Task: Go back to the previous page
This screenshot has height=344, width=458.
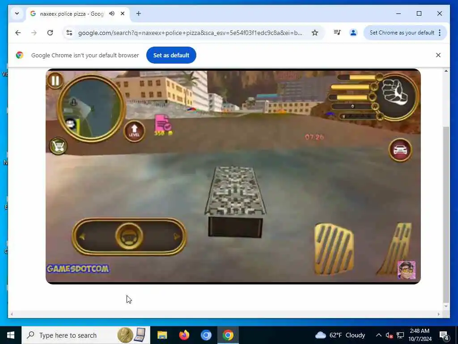Action: tap(18, 33)
